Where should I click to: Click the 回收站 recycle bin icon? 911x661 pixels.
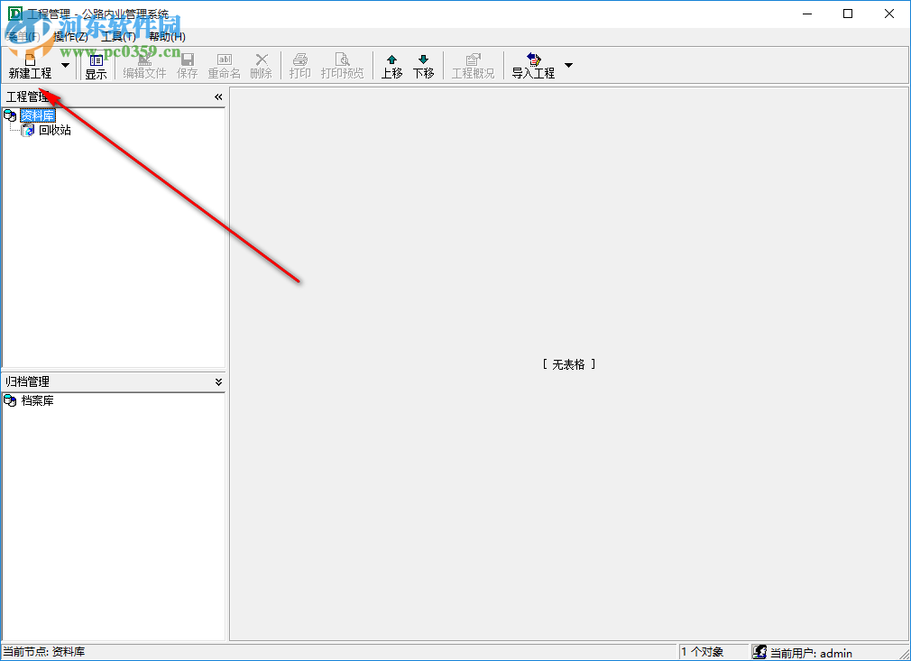tap(28, 130)
